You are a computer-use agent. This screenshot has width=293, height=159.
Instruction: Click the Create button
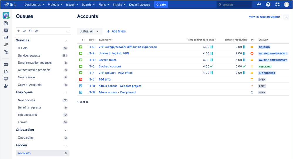click(x=161, y=4)
